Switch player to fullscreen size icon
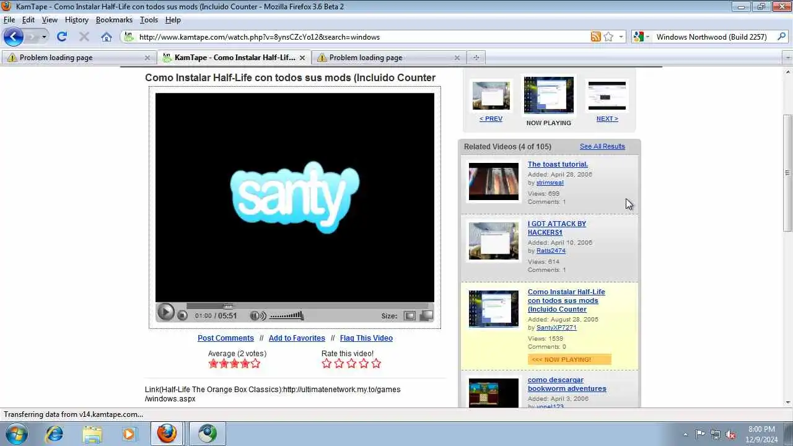This screenshot has width=793, height=446. (426, 316)
